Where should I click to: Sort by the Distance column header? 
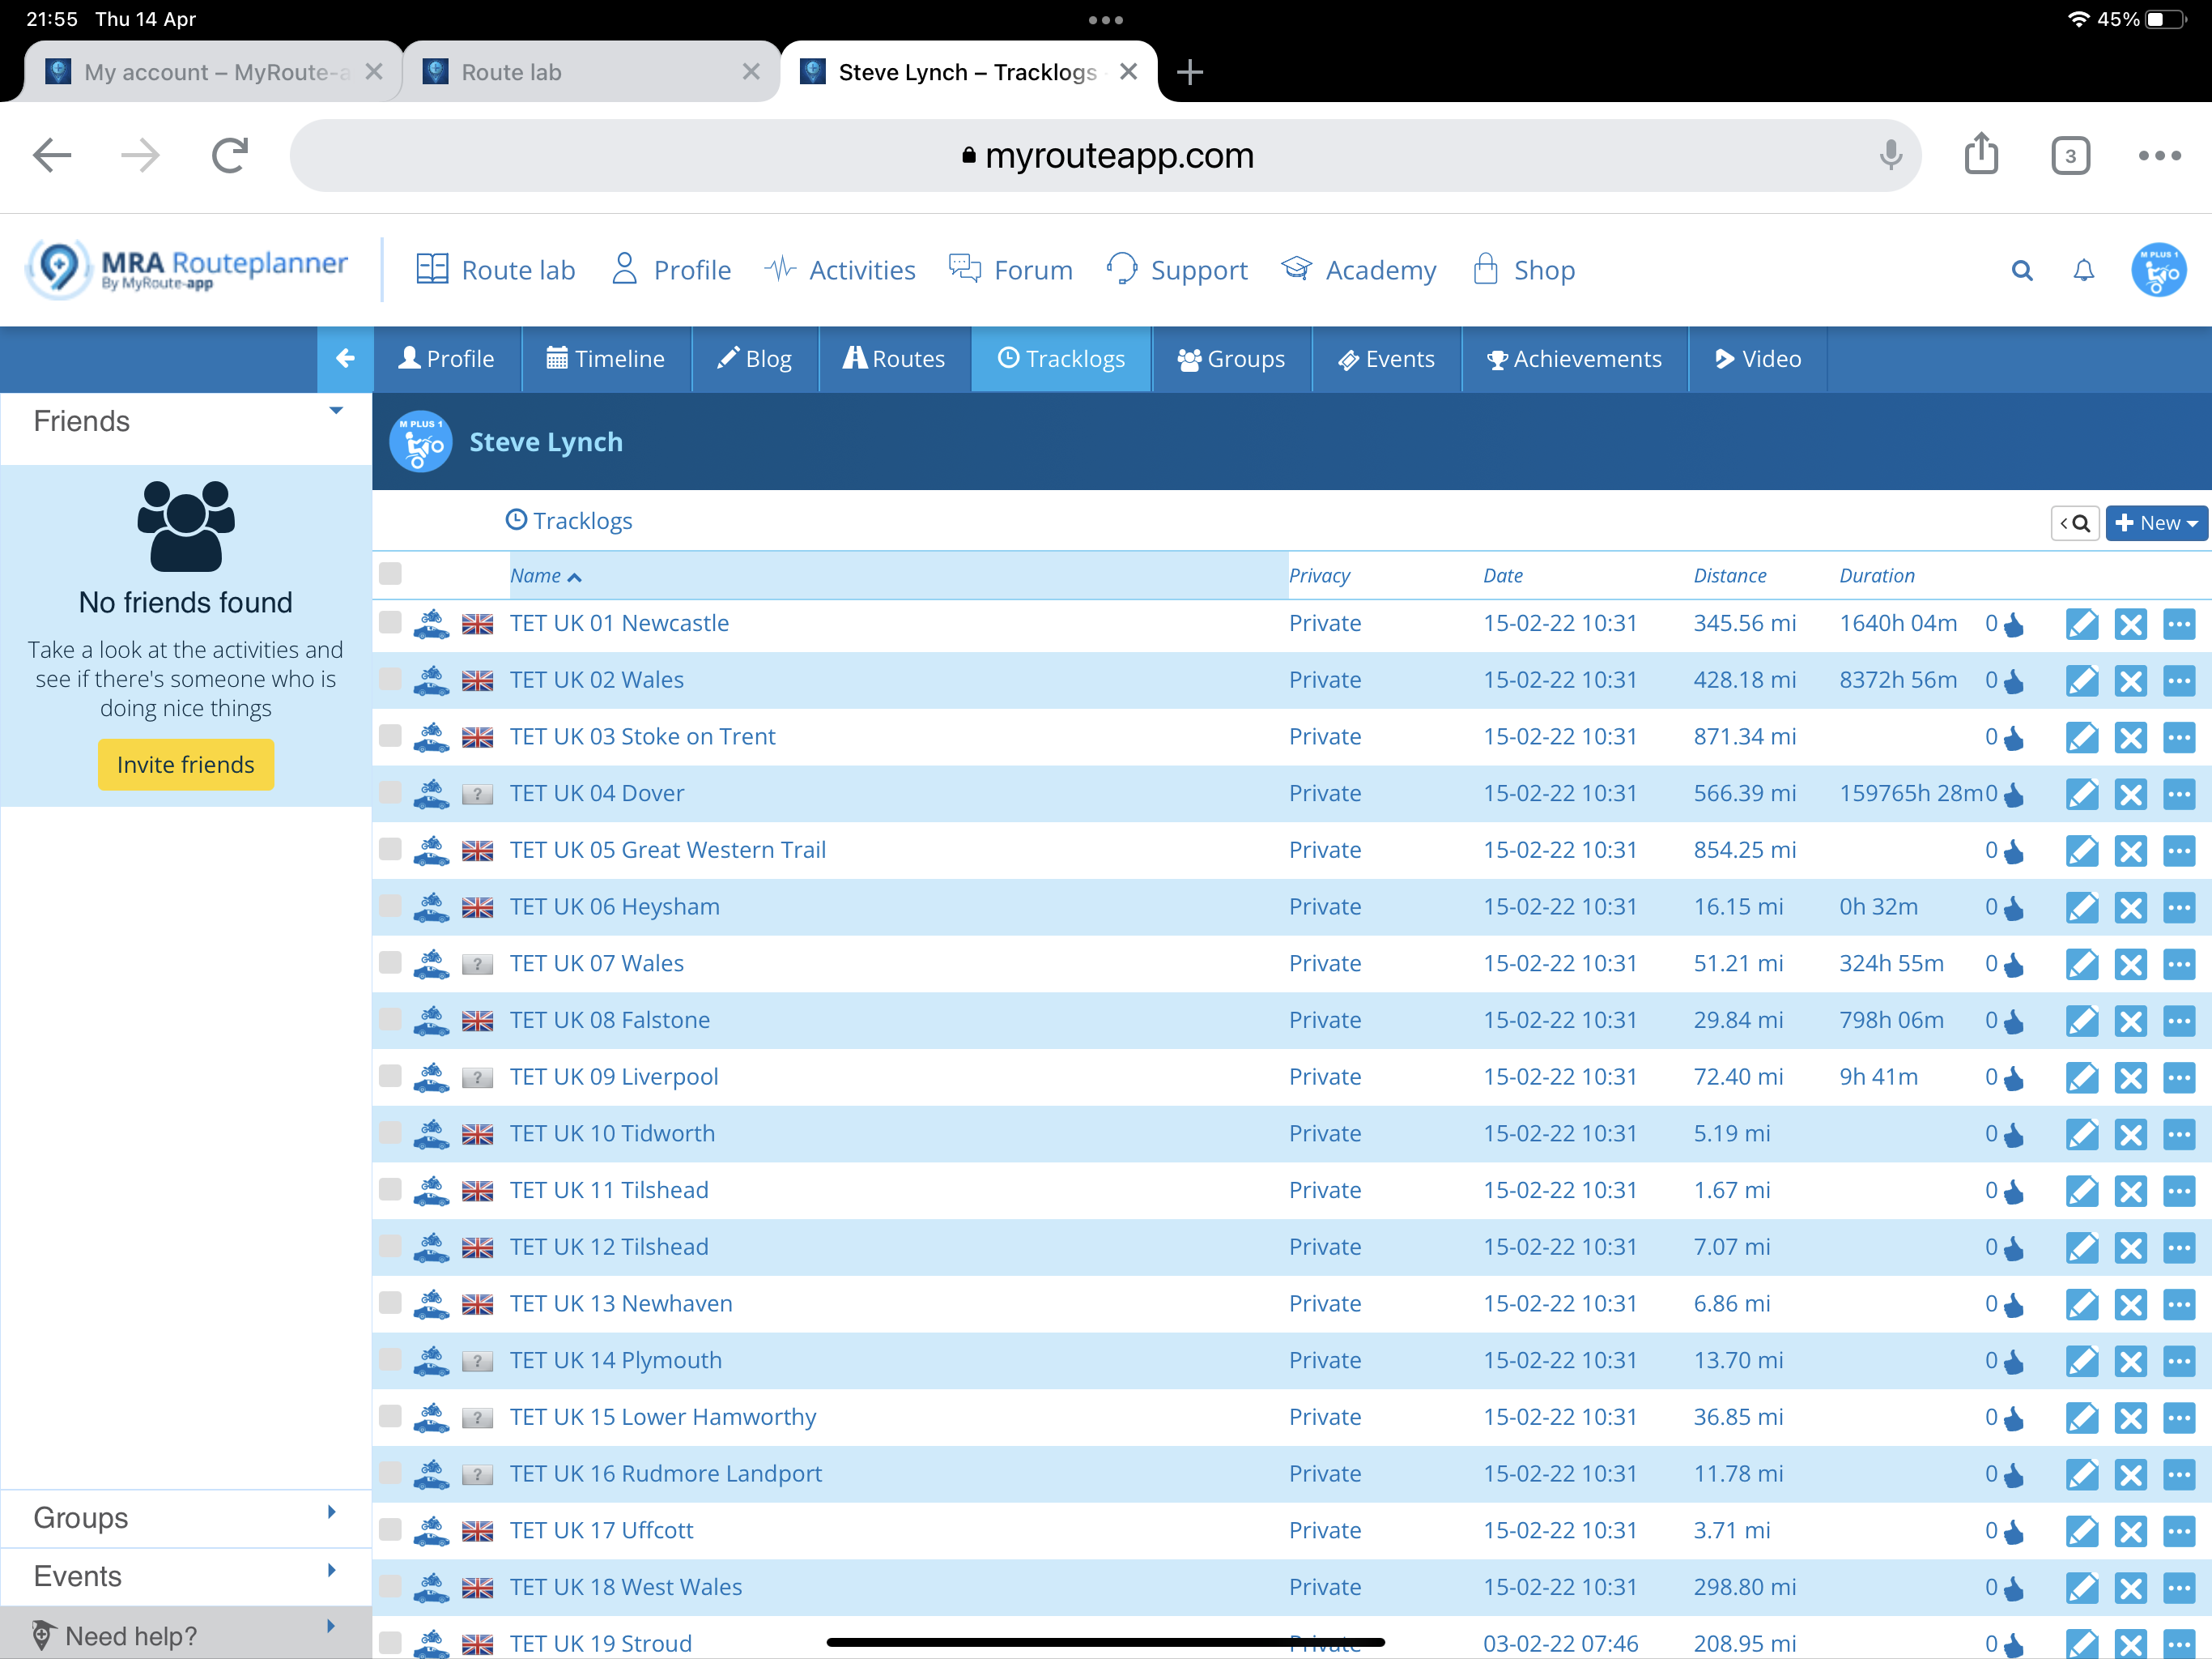(x=1729, y=576)
